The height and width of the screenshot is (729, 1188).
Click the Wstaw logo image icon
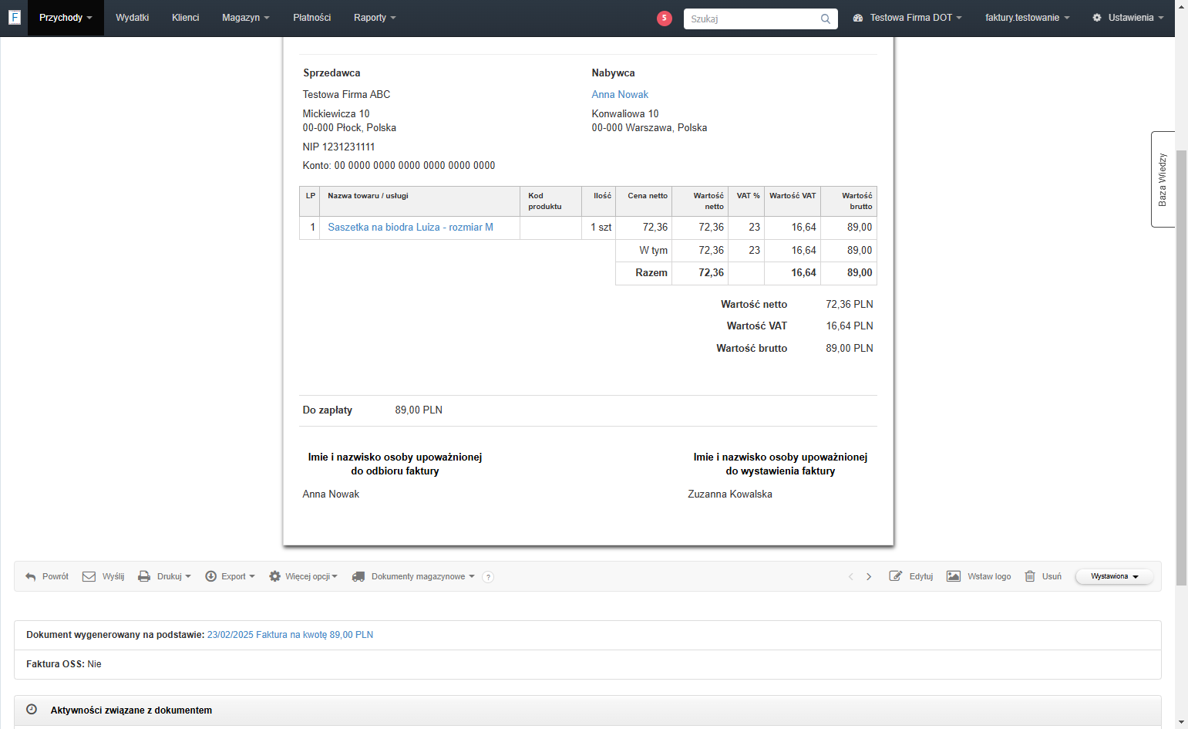click(x=954, y=576)
